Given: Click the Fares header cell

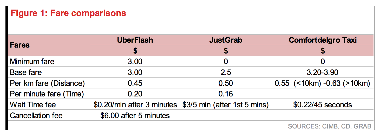Looking at the screenshot, I should [x=20, y=45].
